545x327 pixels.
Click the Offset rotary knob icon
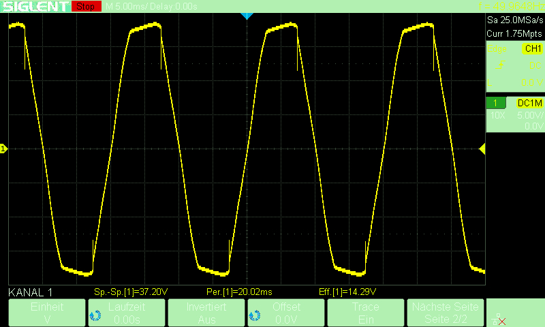point(255,315)
